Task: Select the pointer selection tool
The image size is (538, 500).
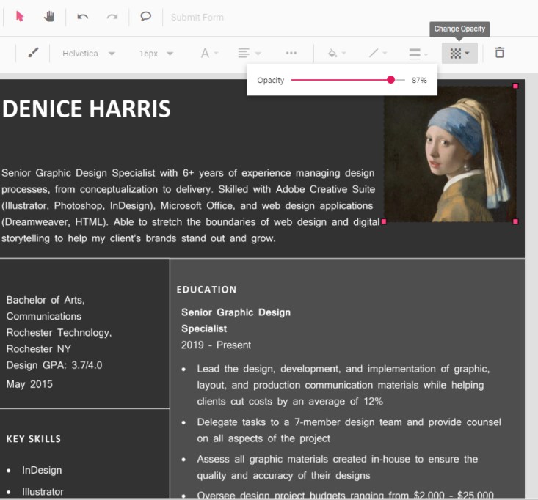Action: coord(20,17)
